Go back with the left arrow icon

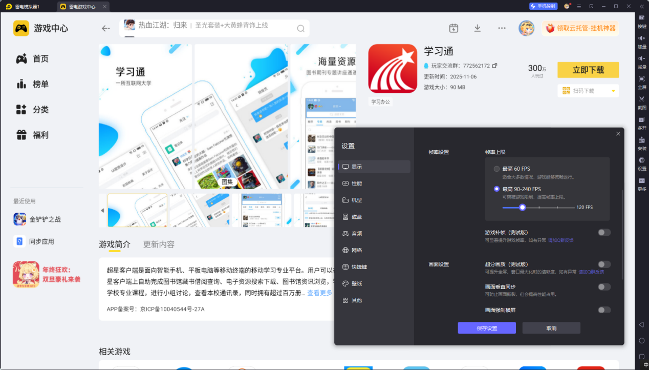106,29
